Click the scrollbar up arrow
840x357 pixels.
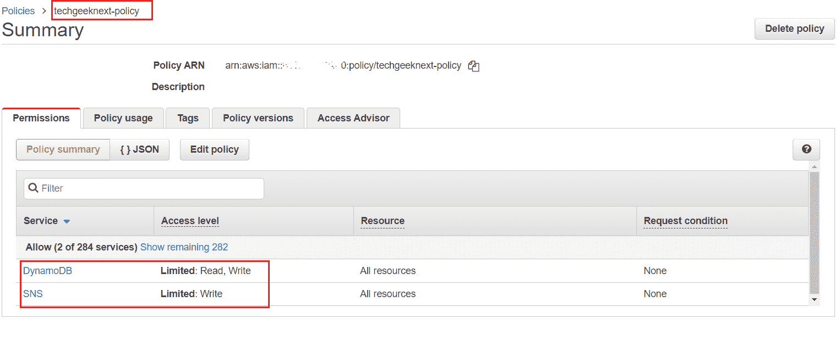tap(814, 166)
